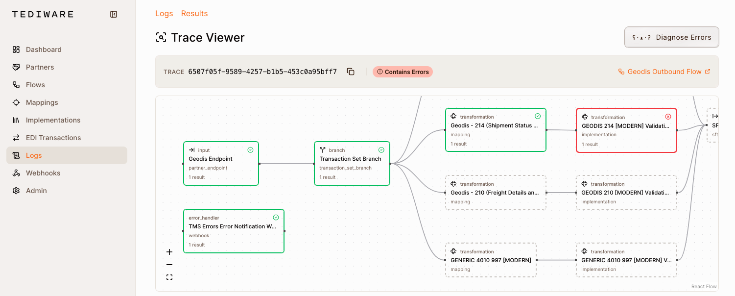
Task: Click the red error icon on GEODIS 214 validation node
Action: tap(668, 116)
